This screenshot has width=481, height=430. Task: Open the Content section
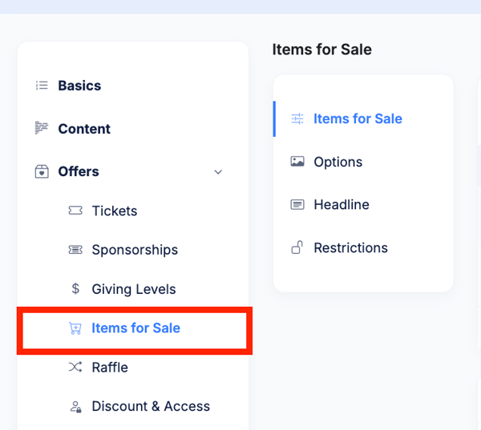coord(84,129)
